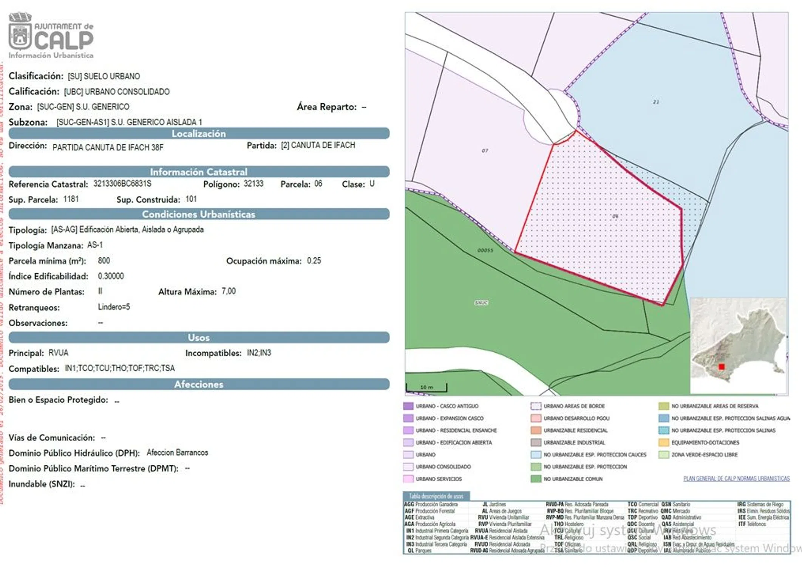Click the Equipamiento-Dotaciones yellow legend swatch

(663, 443)
